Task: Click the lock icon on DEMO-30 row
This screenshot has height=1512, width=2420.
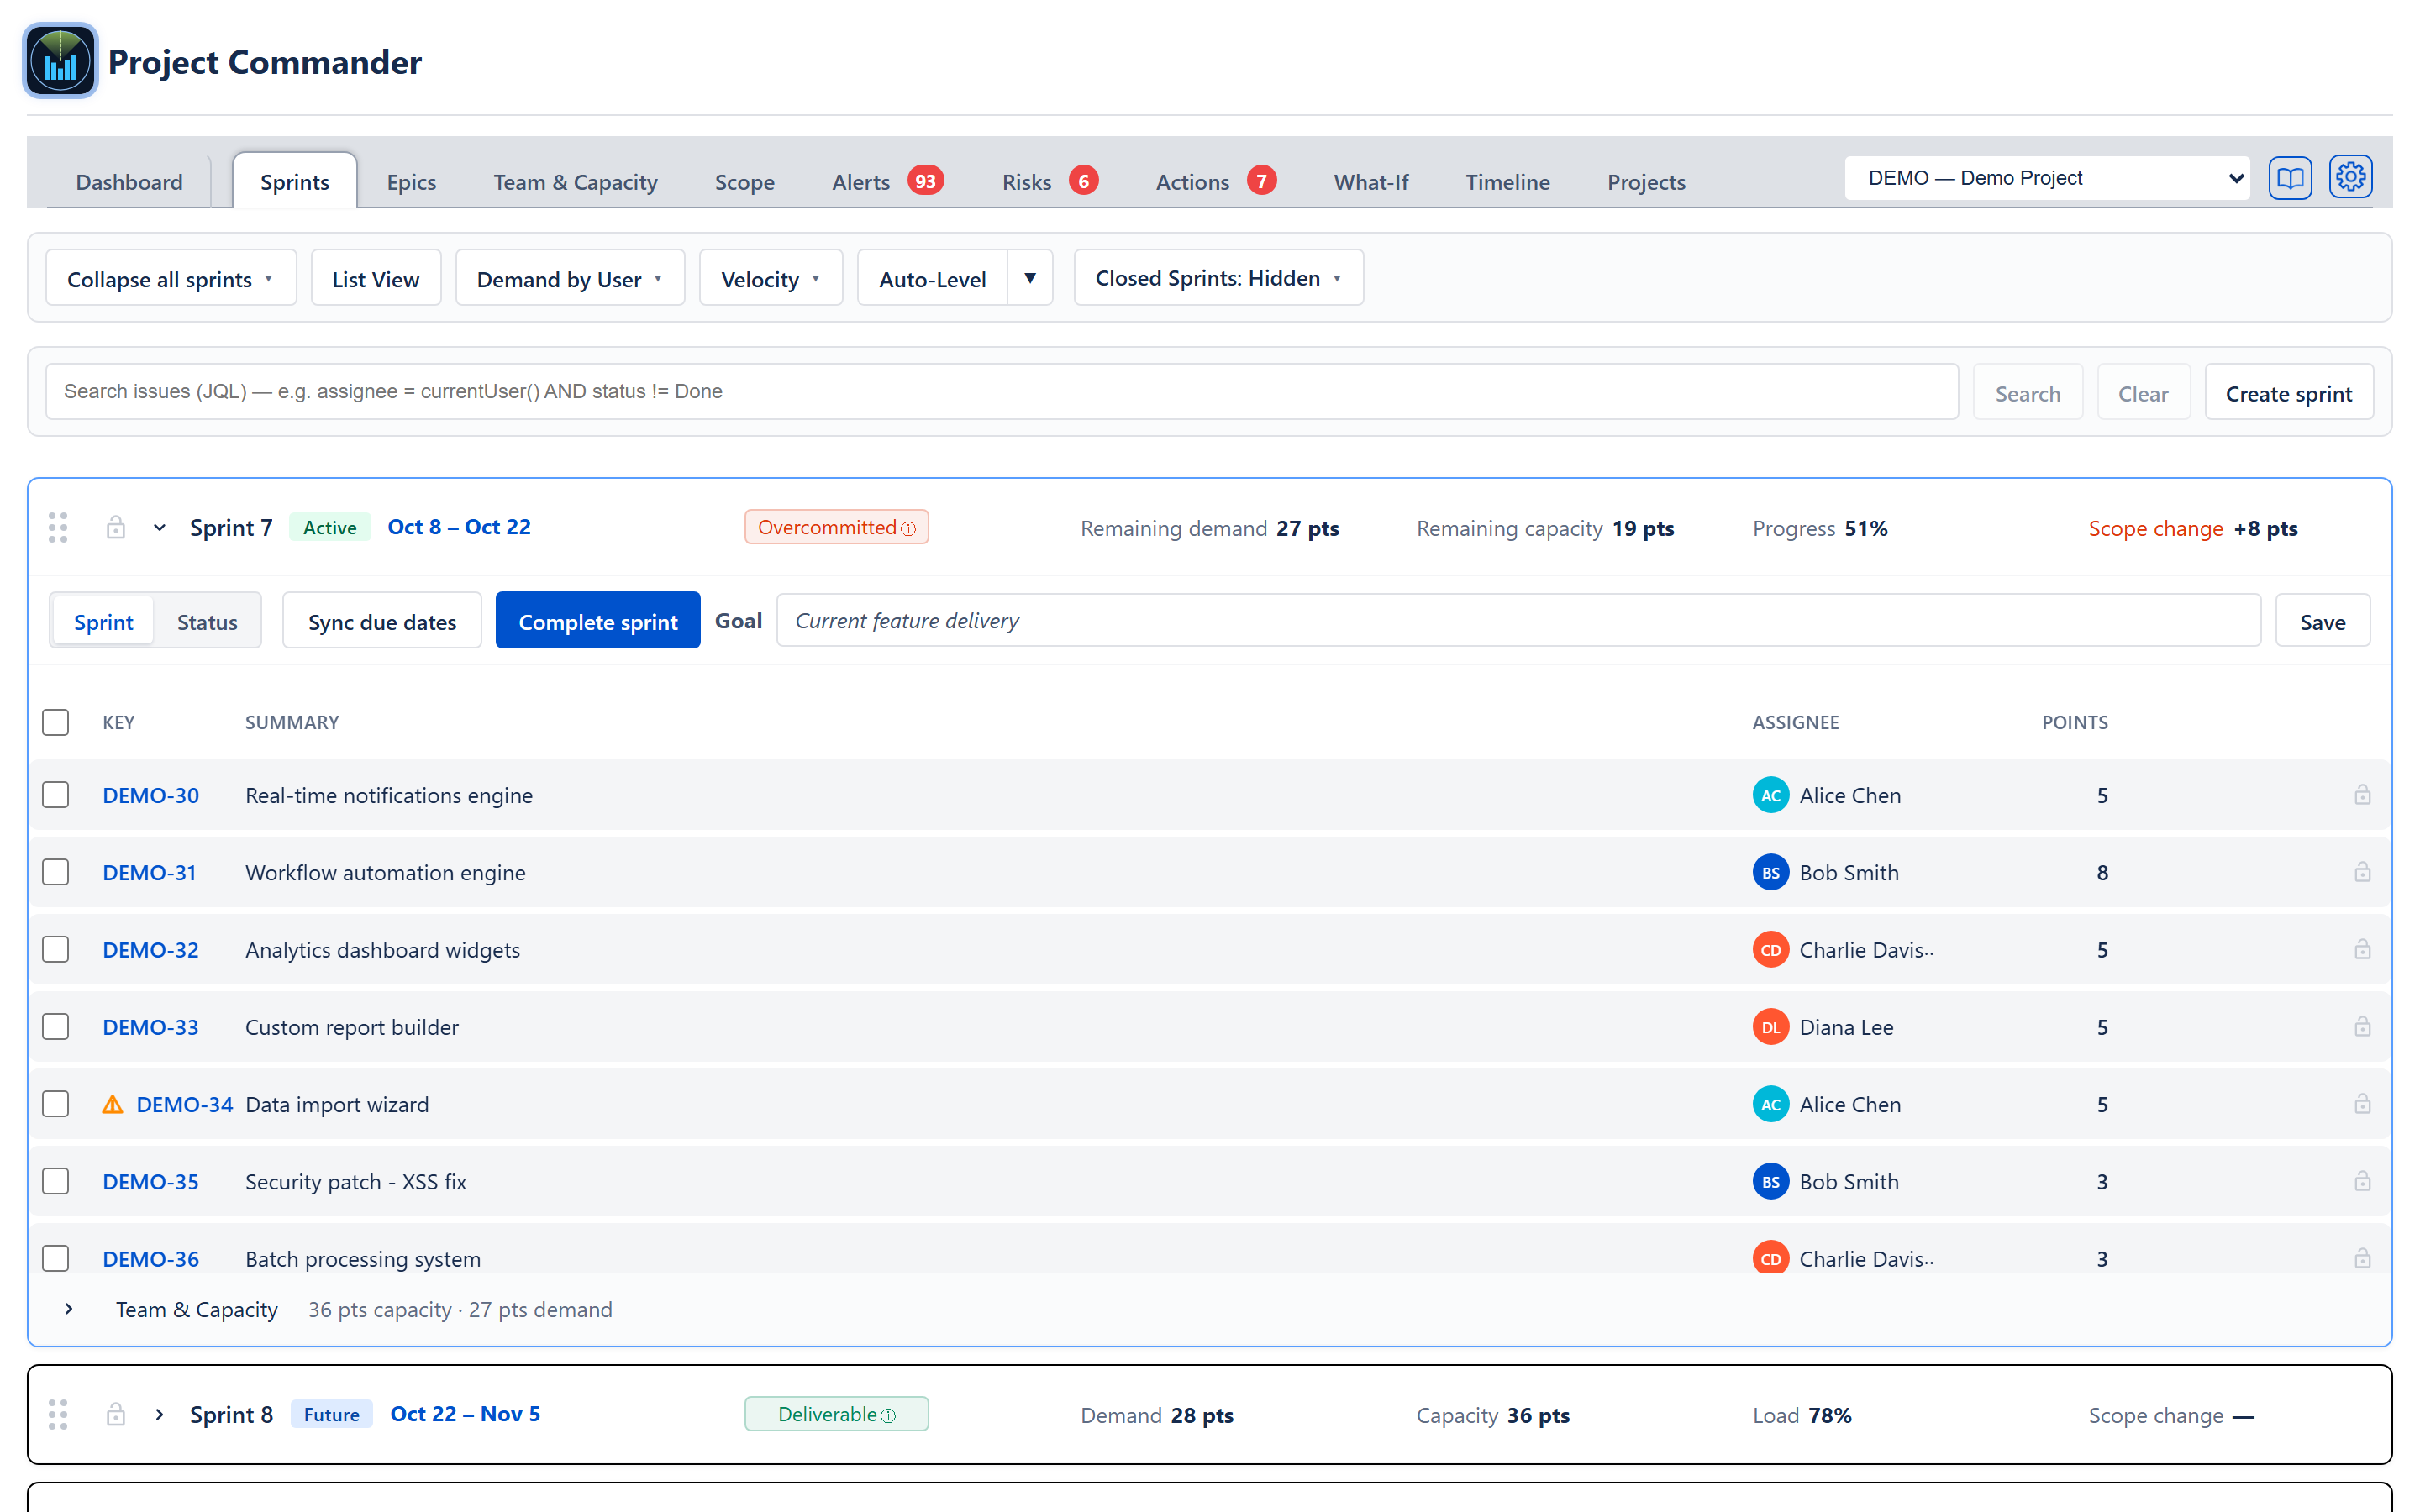Action: coord(2362,795)
